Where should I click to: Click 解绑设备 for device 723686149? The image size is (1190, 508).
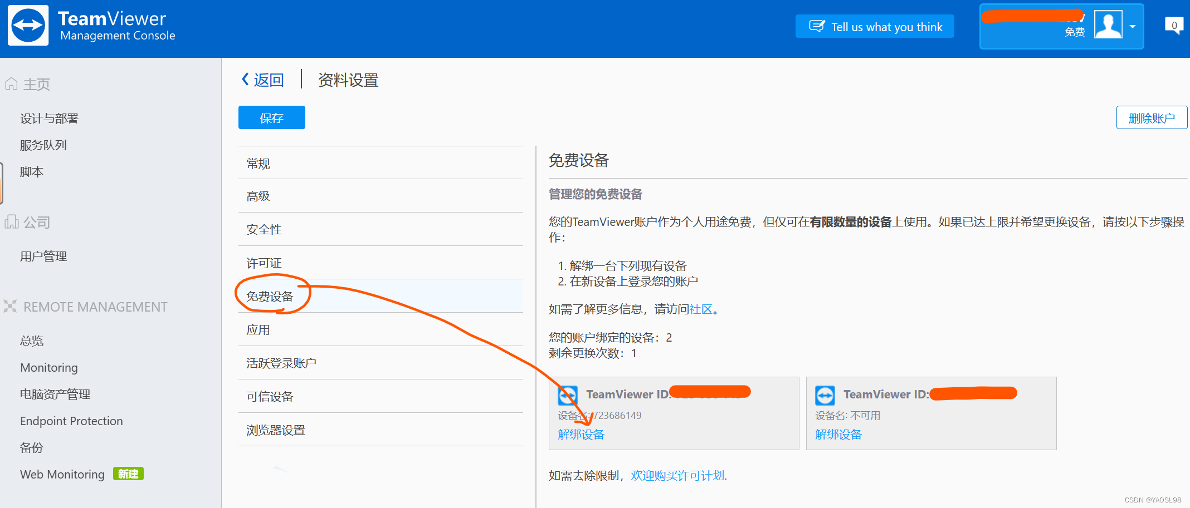pyautogui.click(x=581, y=435)
